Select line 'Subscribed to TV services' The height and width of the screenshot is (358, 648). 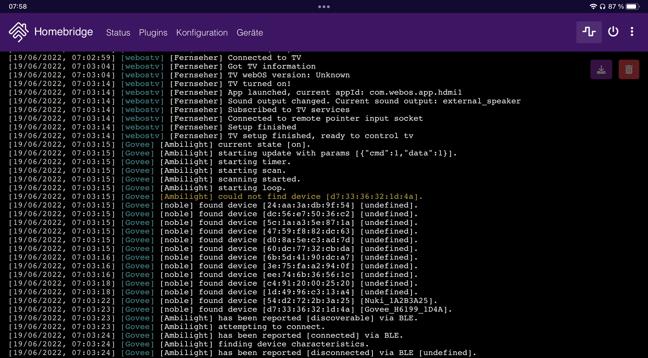point(179,110)
